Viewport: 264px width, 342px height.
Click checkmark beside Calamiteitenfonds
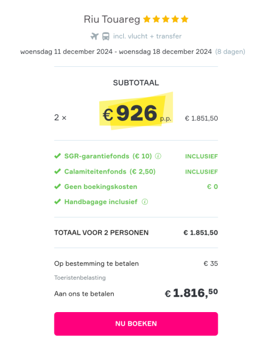pyautogui.click(x=57, y=171)
